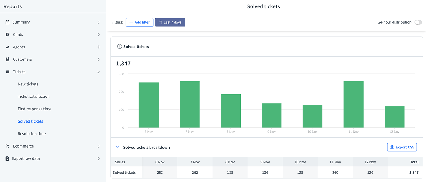The height and width of the screenshot is (182, 426).
Task: Click the 11 Nov green chart bar
Action: point(354,104)
